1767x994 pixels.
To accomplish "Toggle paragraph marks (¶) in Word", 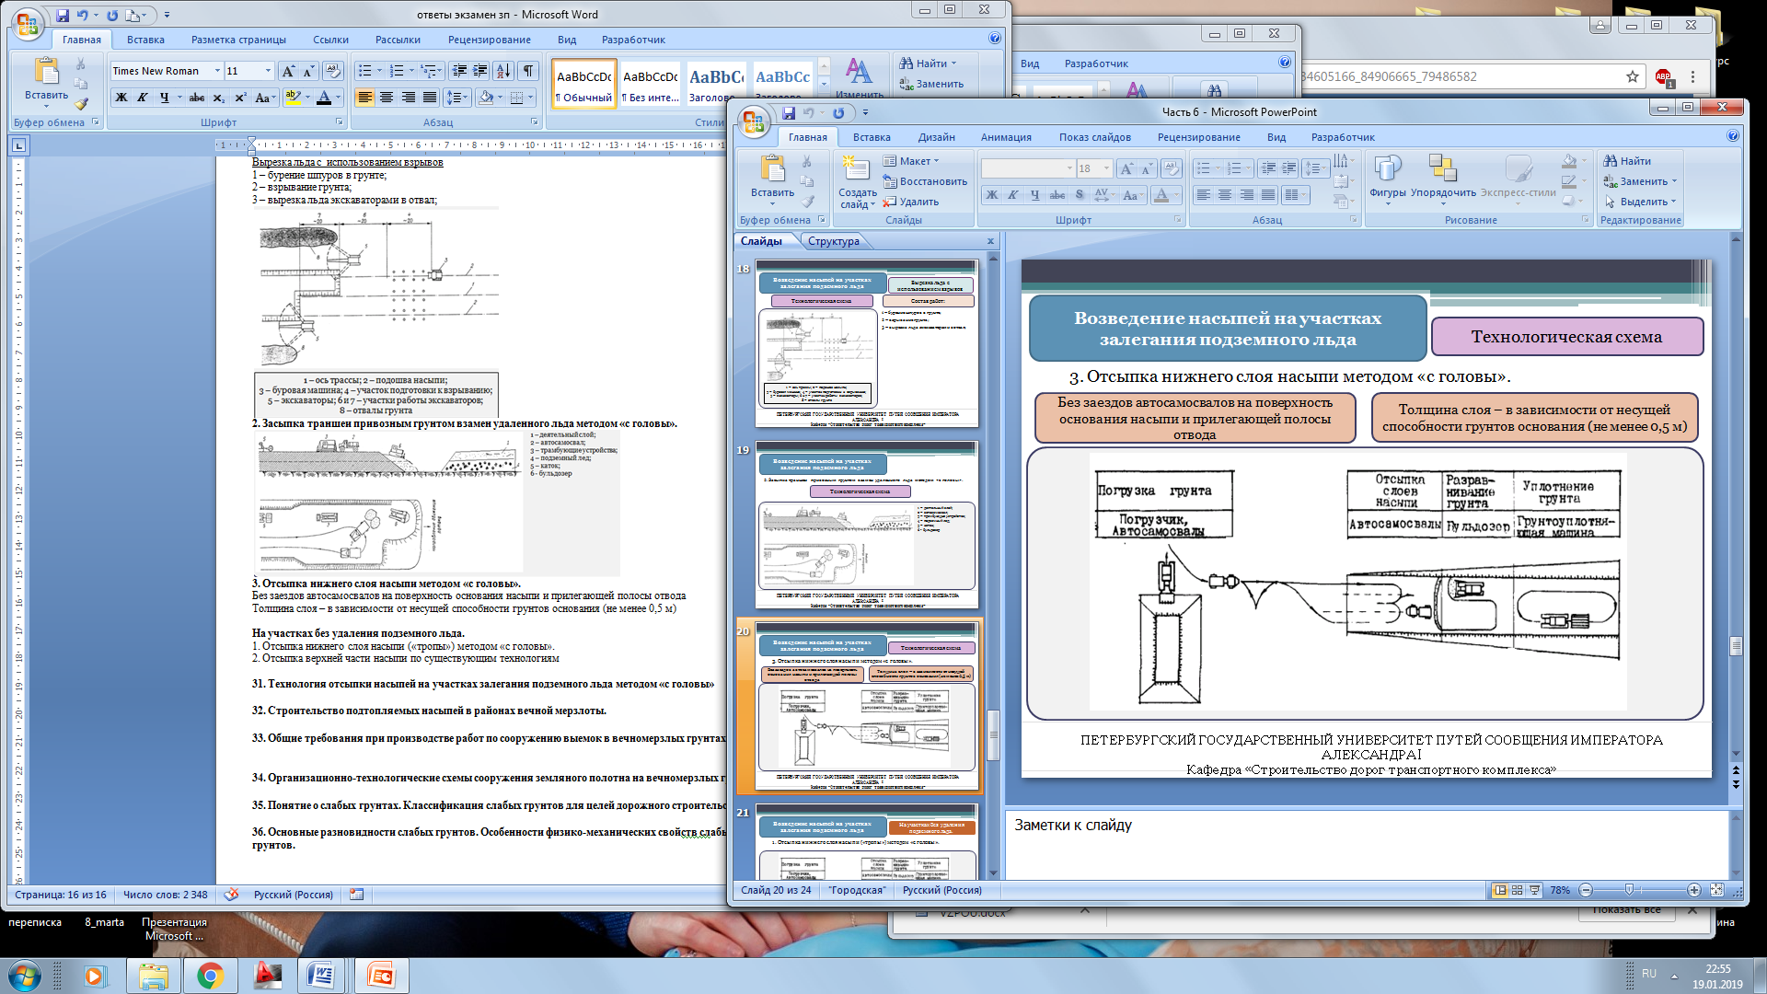I will click(x=527, y=71).
